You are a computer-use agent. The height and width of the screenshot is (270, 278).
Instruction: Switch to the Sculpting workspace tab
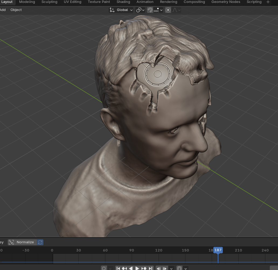(x=49, y=2)
